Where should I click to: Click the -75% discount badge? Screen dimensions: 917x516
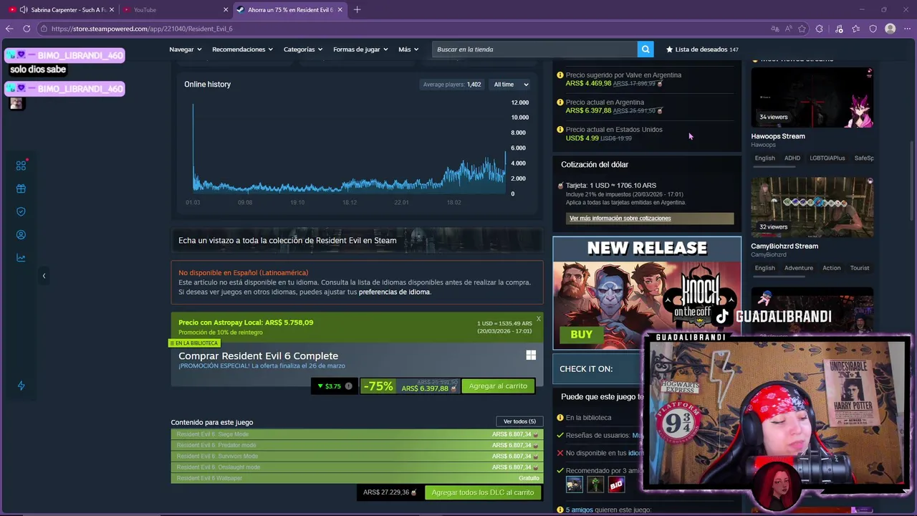pos(378,386)
